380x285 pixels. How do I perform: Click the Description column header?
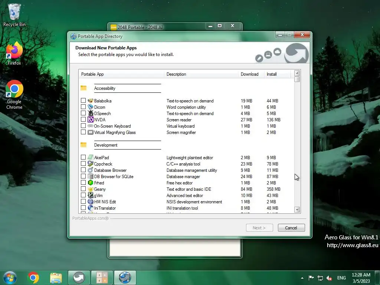pos(201,74)
